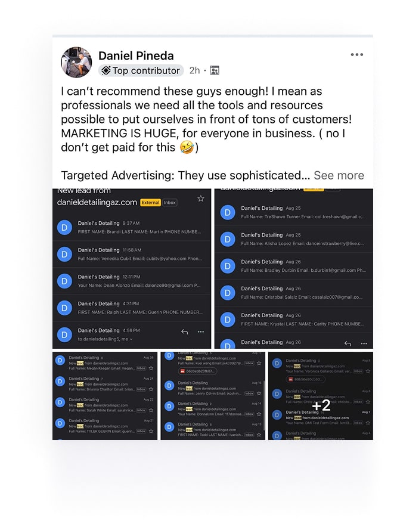Open more options on 4:59 PM email
The height and width of the screenshot is (530, 397).
201,331
